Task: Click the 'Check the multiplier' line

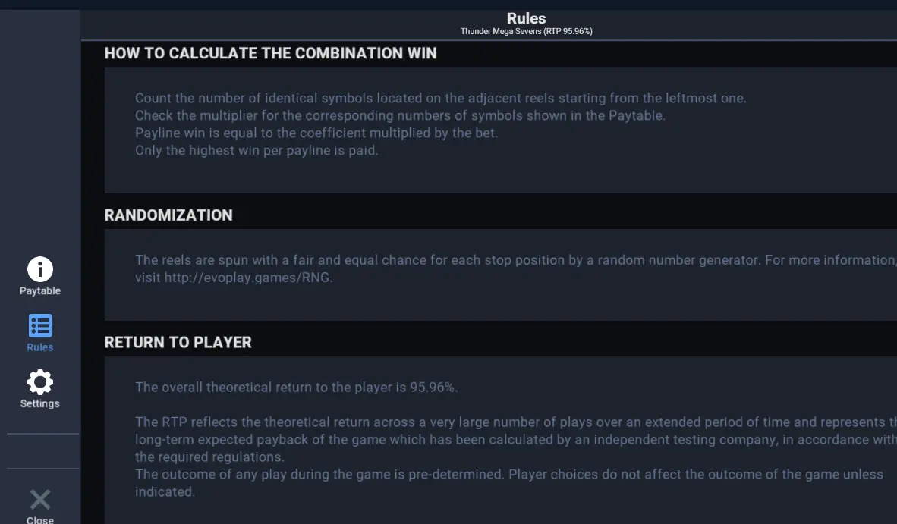Action: point(401,116)
